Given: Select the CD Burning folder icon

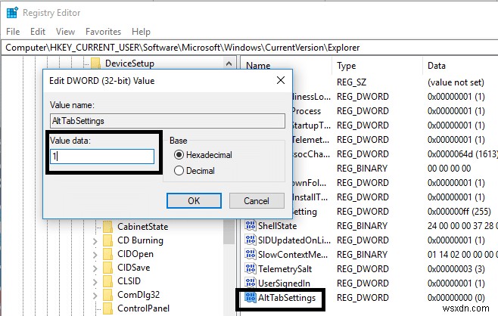Looking at the screenshot, I should (x=107, y=240).
